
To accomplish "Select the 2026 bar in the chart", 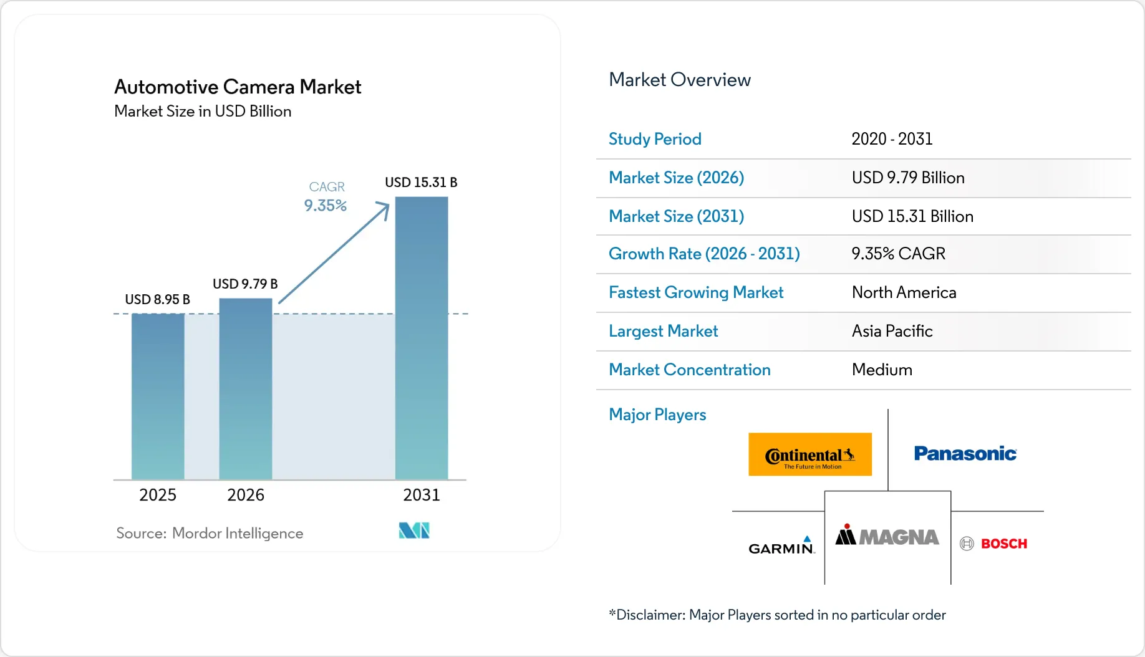I will [246, 389].
